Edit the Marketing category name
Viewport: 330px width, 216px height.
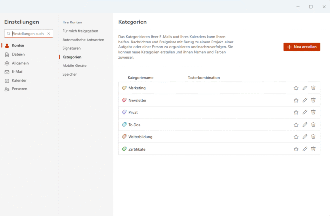(x=305, y=88)
